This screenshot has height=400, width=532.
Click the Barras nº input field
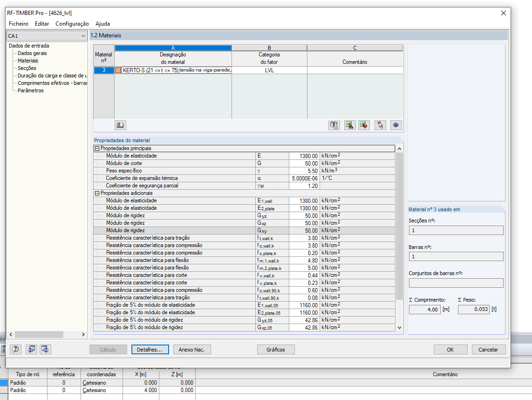[x=456, y=257]
